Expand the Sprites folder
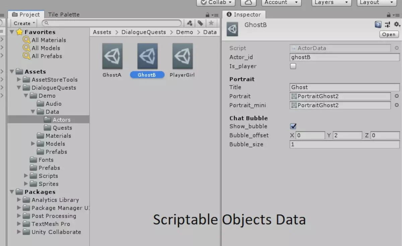402x246 pixels. coord(26,184)
